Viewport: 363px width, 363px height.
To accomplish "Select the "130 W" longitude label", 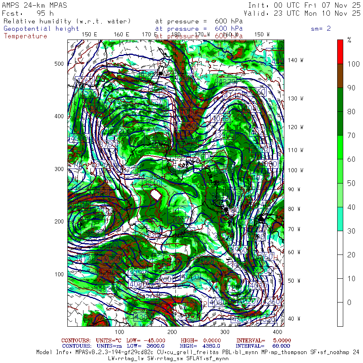I will (x=295, y=98).
